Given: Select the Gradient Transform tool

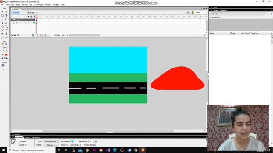Looking at the screenshot, I should click(x=6, y=15).
